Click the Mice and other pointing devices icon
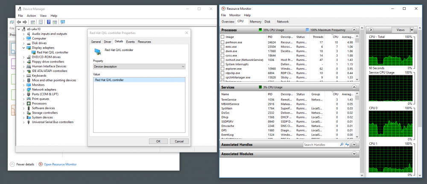Viewport: 427px width, 184px height. 29,80
